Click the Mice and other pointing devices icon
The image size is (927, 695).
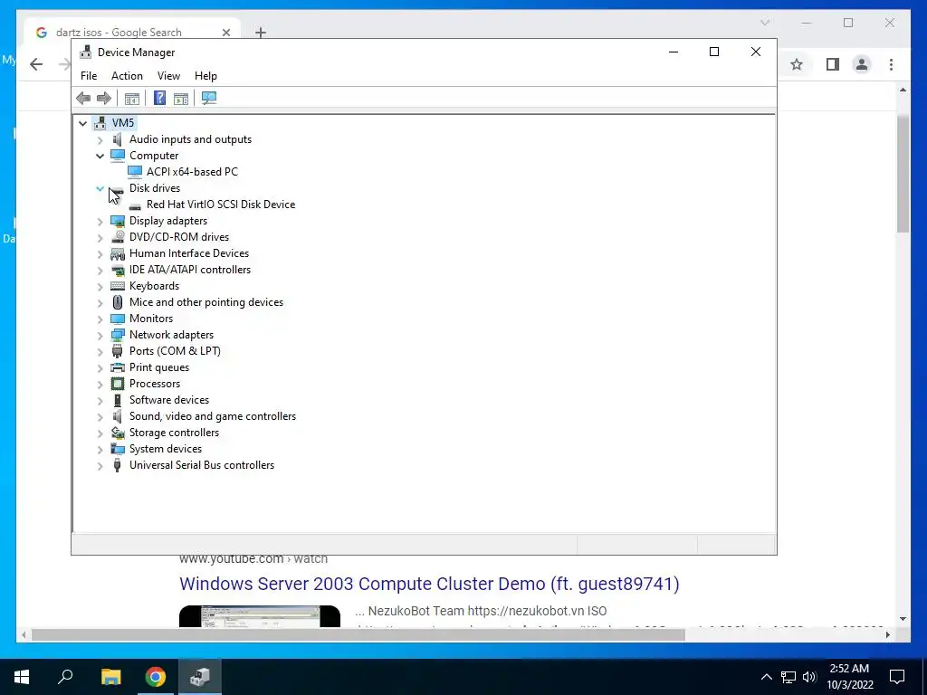(x=118, y=302)
